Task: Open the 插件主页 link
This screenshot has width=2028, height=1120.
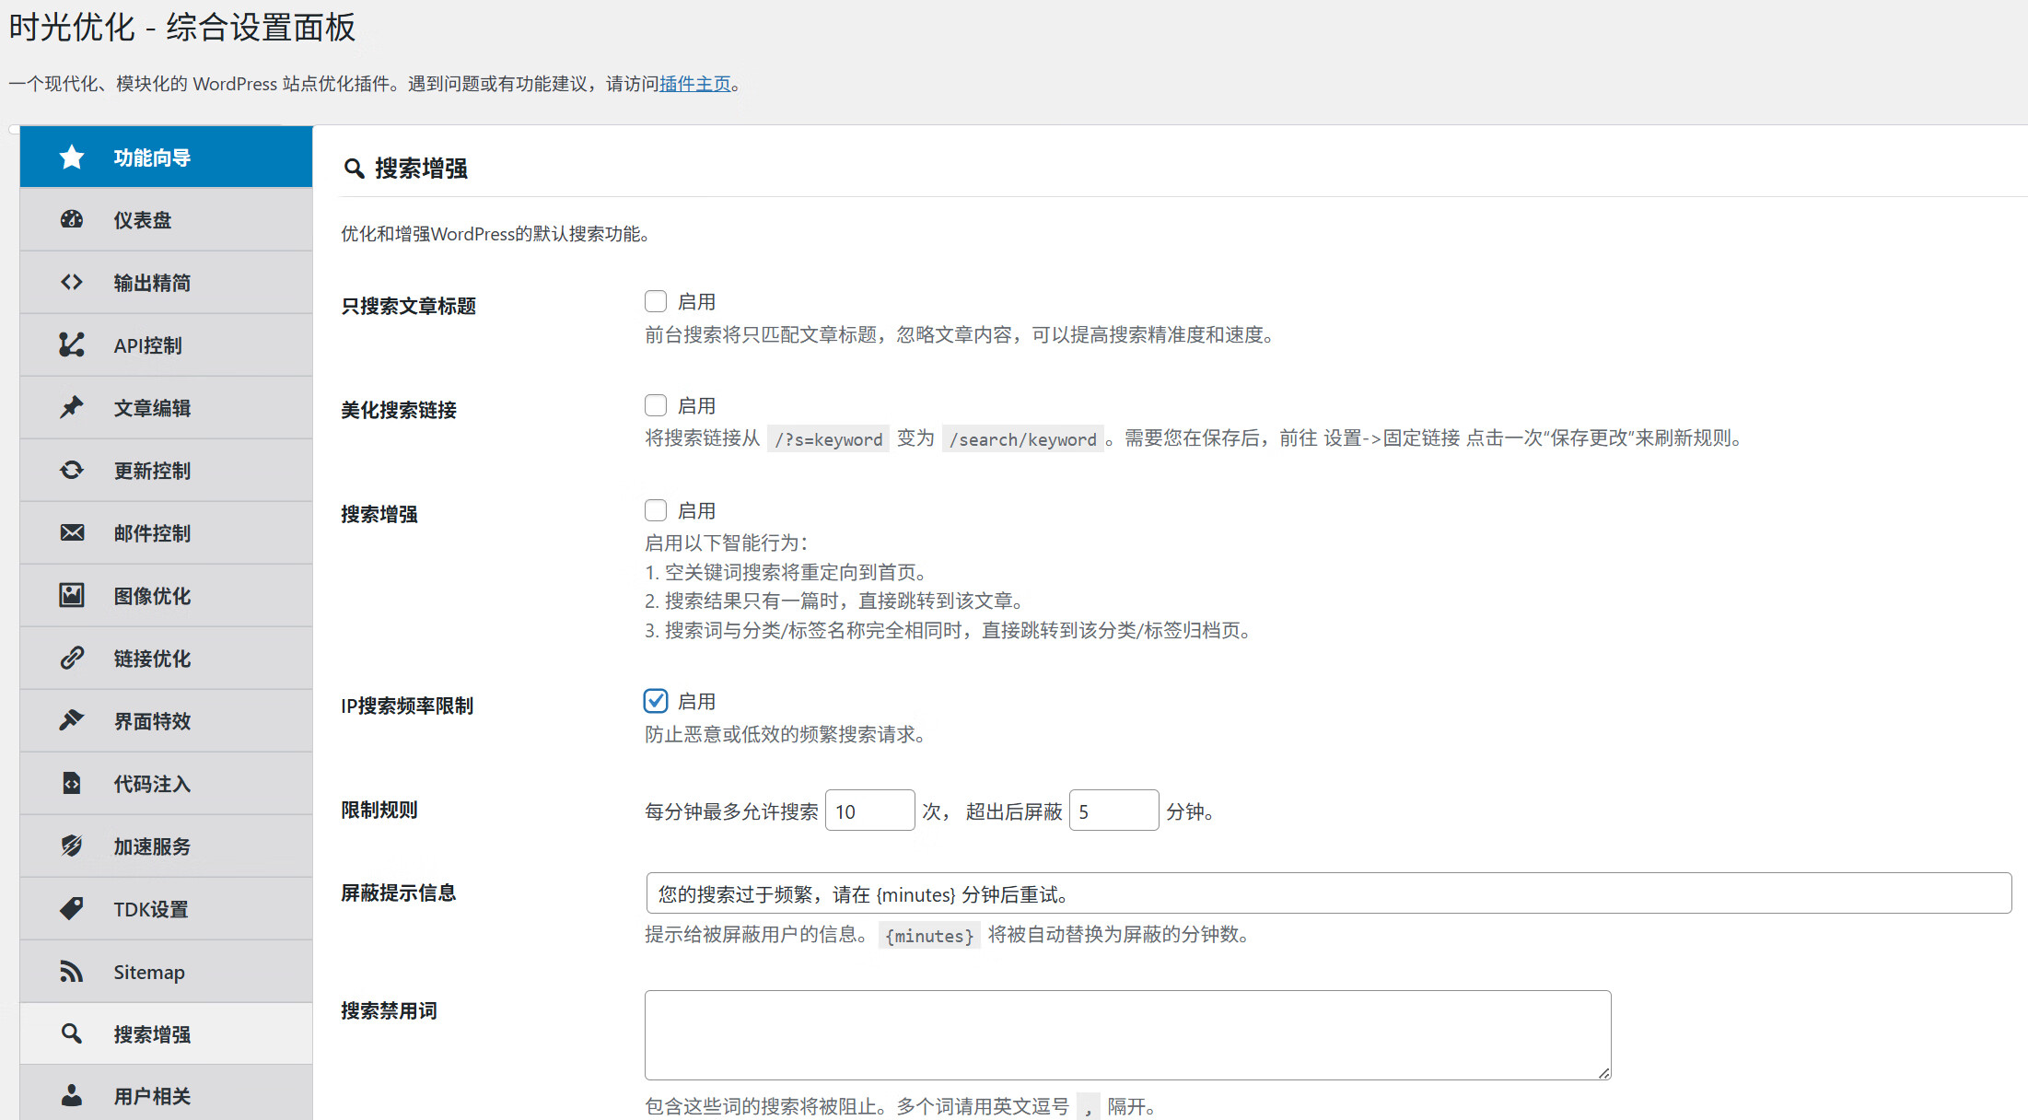Action: [695, 84]
